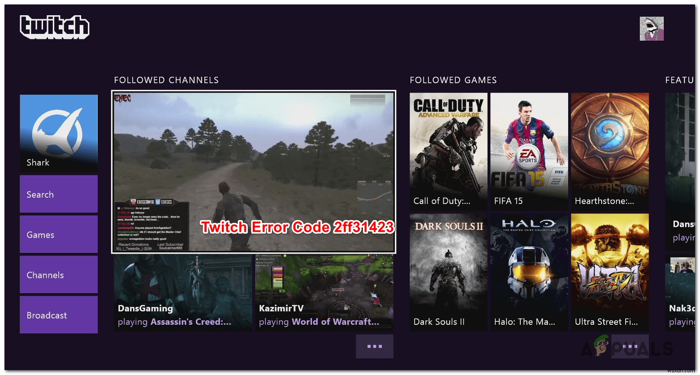The height and width of the screenshot is (375, 700).
Task: Open the ellipsis menu below Followed Channels
Action: point(374,346)
